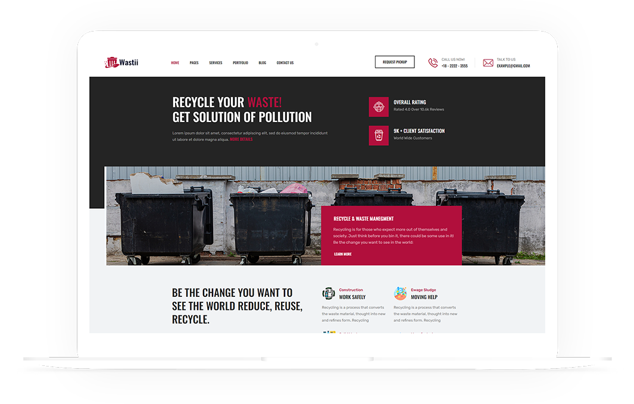
Task: Open the Services menu
Action: [216, 62]
